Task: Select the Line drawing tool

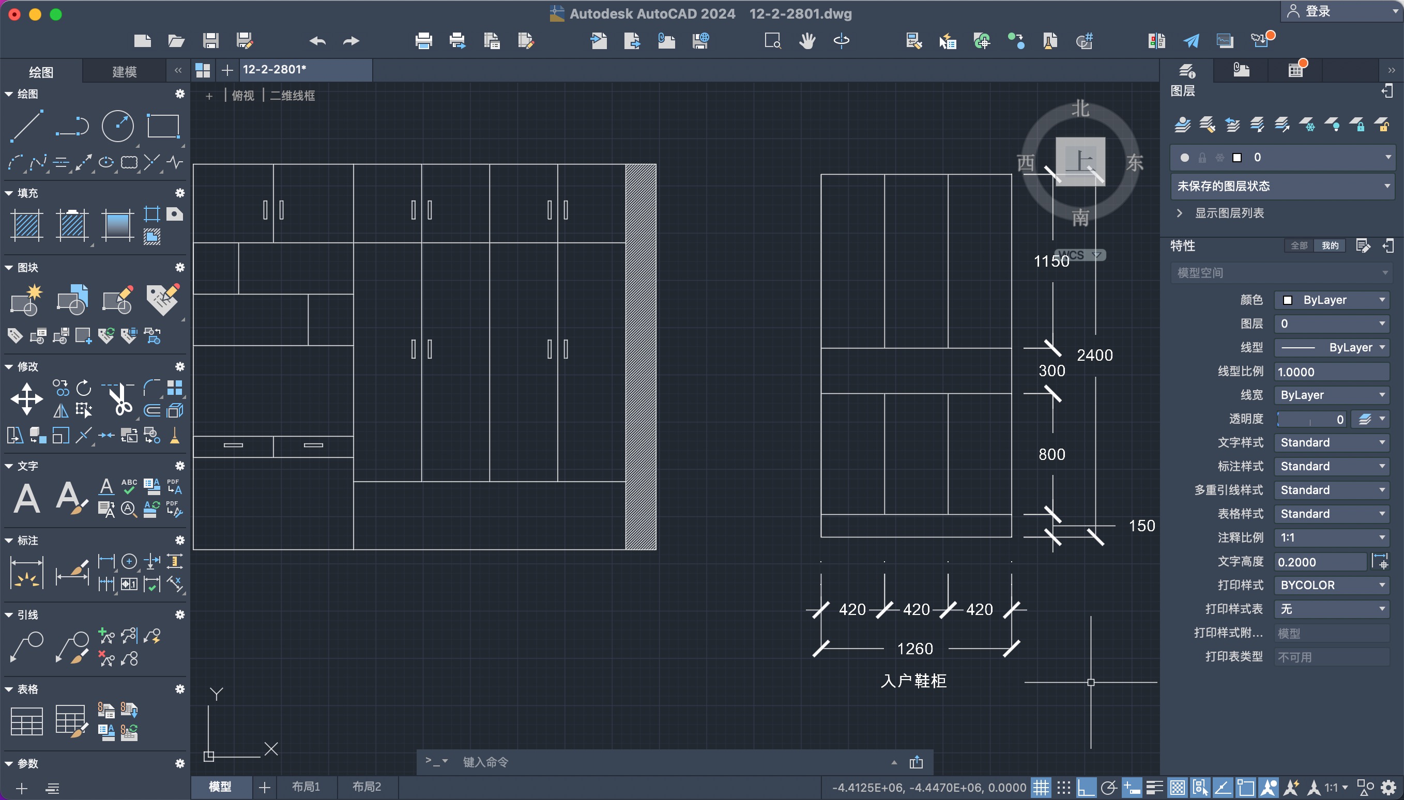Action: (x=26, y=126)
